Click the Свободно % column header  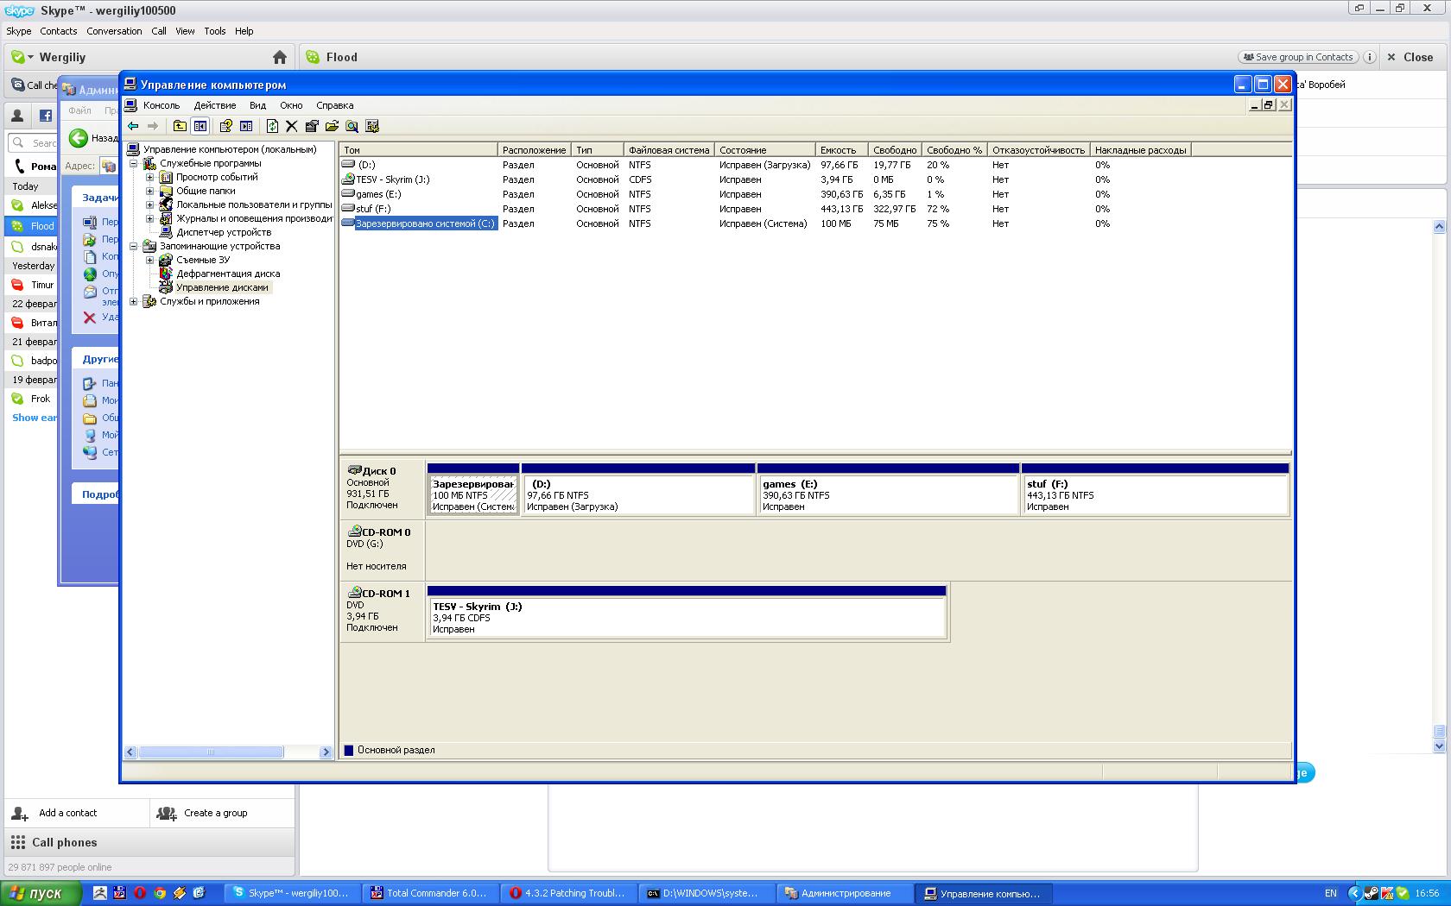point(954,150)
